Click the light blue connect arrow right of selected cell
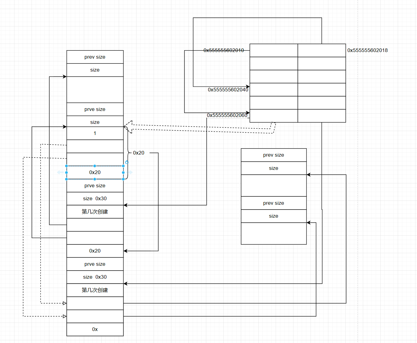Image resolution: width=417 pixels, height=343 pixels. coord(130,172)
